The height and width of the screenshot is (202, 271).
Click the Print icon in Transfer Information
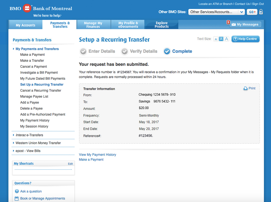[x=246, y=88]
